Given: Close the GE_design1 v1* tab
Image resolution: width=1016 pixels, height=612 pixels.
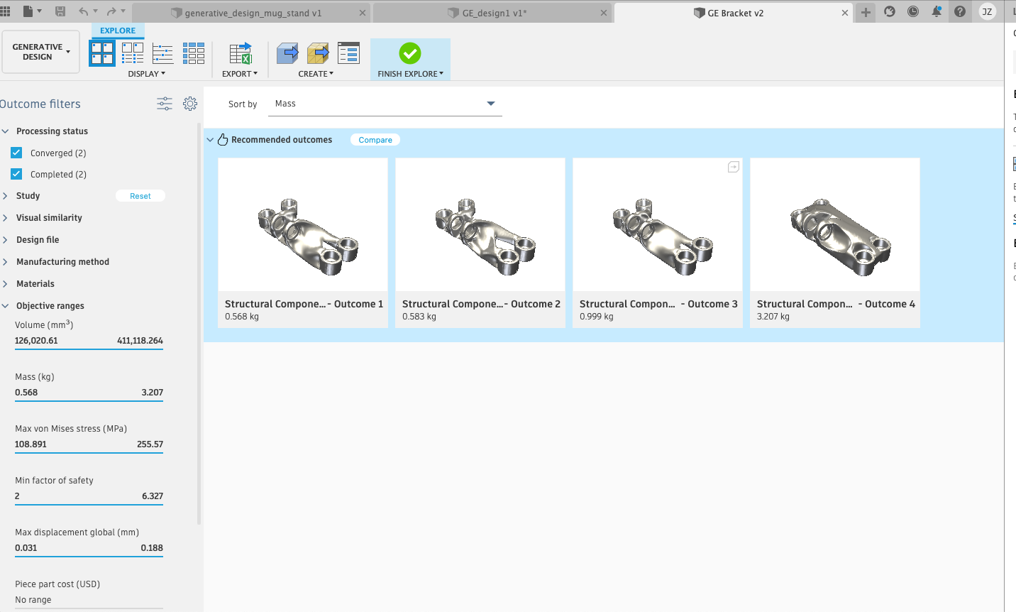Looking at the screenshot, I should point(604,13).
